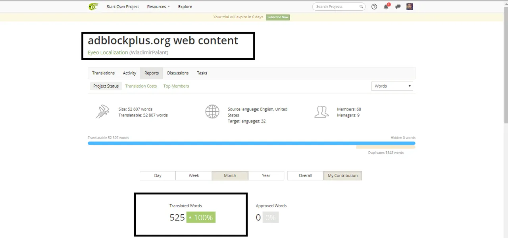Switch to the Discussions tab

pyautogui.click(x=178, y=73)
